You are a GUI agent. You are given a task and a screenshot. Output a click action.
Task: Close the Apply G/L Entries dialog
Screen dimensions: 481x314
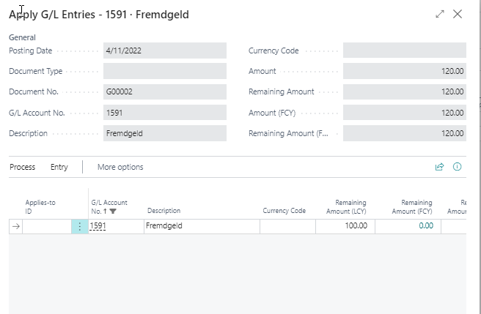pos(458,14)
